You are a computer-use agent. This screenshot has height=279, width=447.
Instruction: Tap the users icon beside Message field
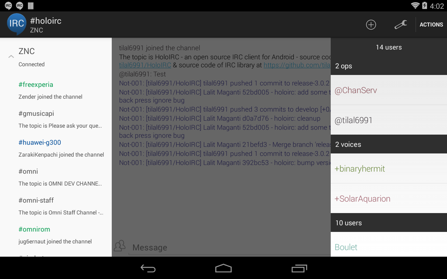[120, 246]
